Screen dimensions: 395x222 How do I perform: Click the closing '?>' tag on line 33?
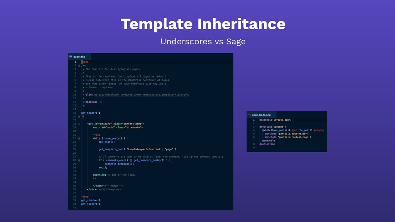point(94,178)
